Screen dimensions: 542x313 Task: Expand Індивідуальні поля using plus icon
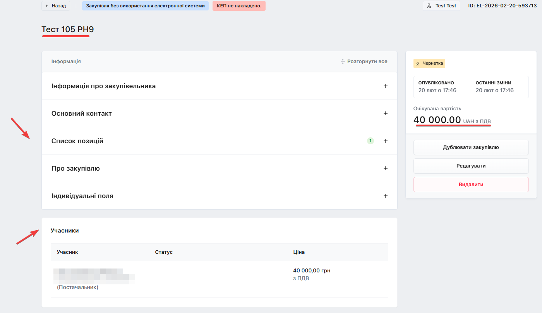[385, 196]
